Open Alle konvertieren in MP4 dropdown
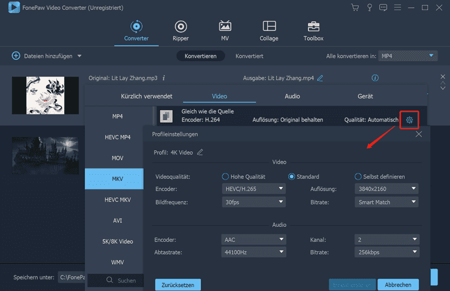450x291 pixels. point(408,56)
